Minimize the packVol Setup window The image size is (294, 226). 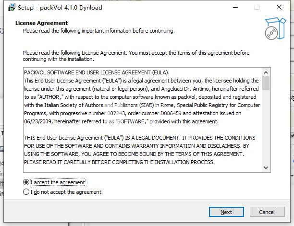click(x=235, y=8)
